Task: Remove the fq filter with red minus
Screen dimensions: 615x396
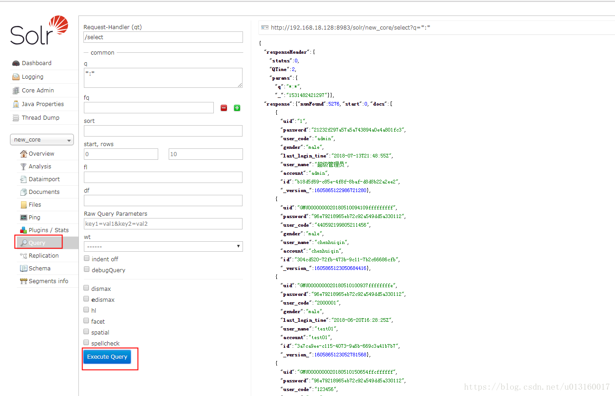Action: (x=224, y=108)
